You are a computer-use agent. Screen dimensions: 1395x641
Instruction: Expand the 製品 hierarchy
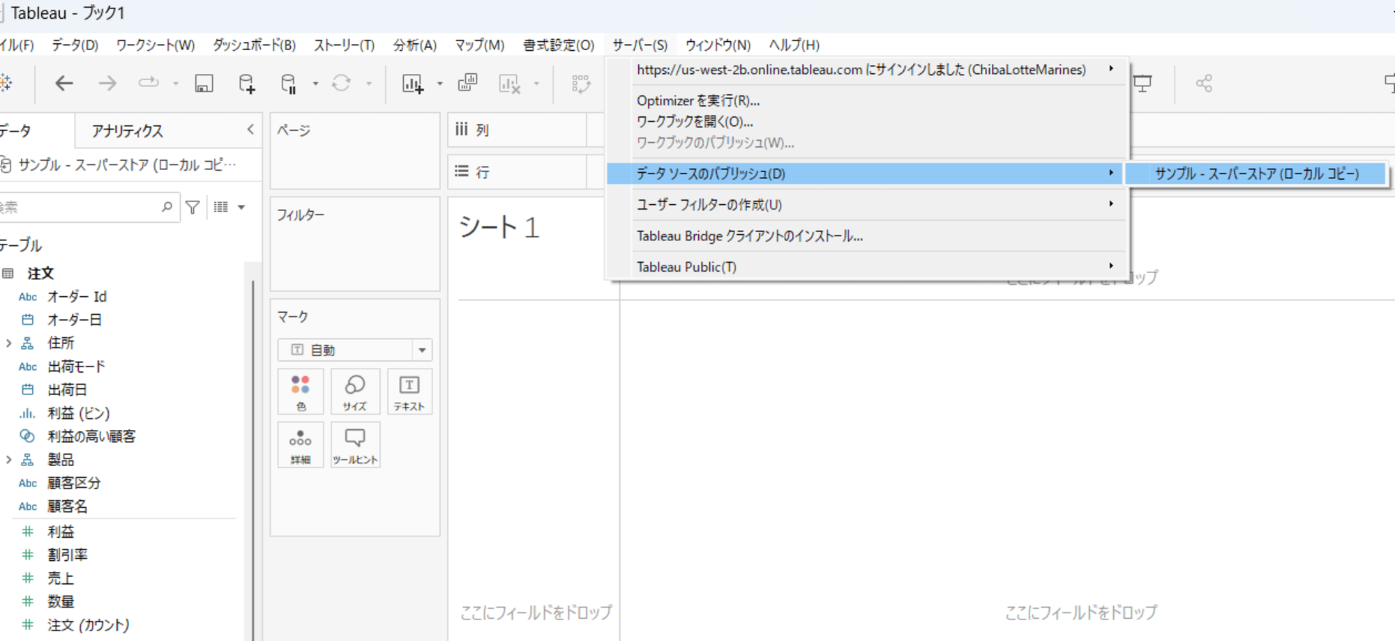tap(8, 460)
